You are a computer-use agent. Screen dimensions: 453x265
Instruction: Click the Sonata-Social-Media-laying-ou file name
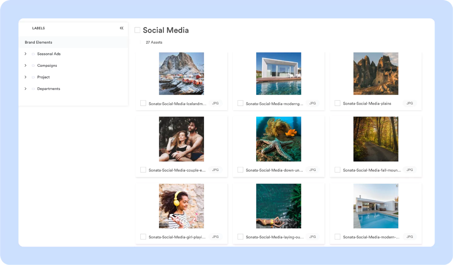point(275,237)
